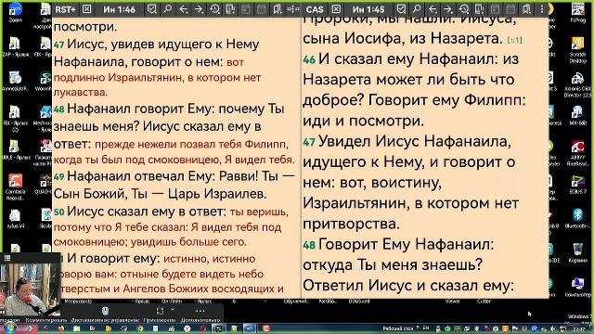
Task: Open the footnote marker after "из Назарета"
Action: point(514,40)
